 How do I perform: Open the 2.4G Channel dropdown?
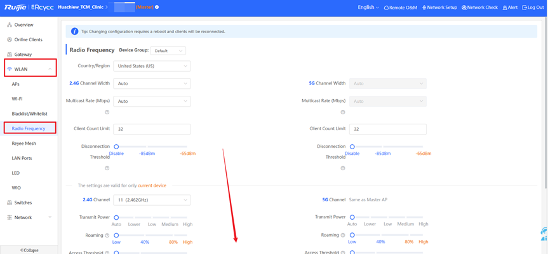point(151,200)
